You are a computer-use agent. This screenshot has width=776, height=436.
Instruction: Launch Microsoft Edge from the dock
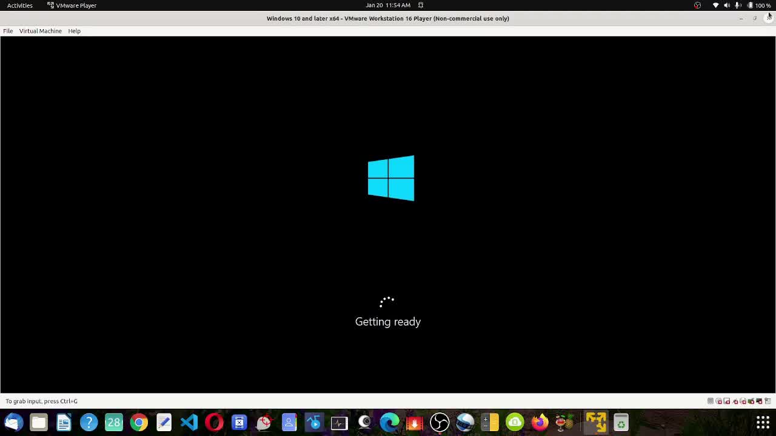click(x=389, y=422)
